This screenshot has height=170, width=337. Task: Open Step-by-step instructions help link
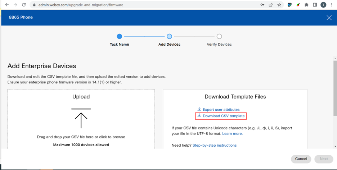click(215, 145)
